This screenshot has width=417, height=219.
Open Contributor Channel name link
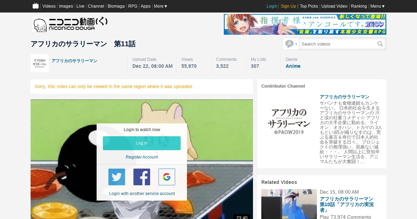click(x=344, y=97)
